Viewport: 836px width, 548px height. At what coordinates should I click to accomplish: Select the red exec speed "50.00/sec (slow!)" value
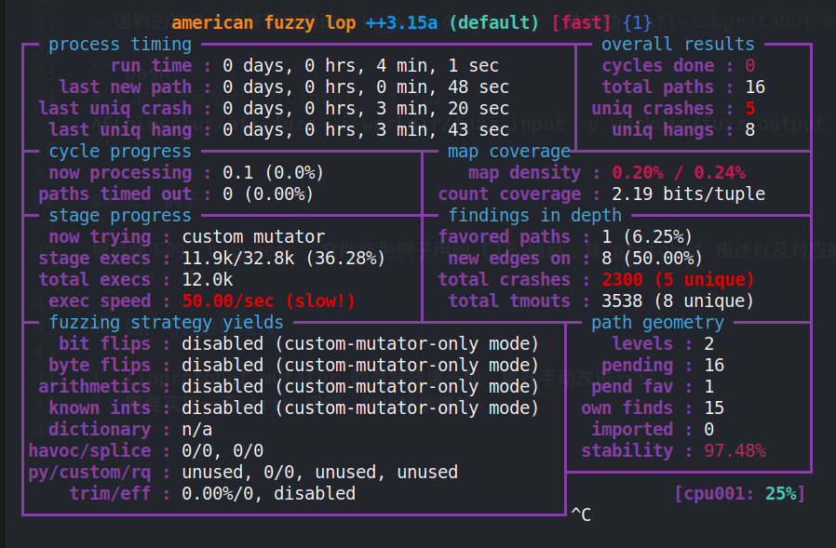[x=268, y=301]
